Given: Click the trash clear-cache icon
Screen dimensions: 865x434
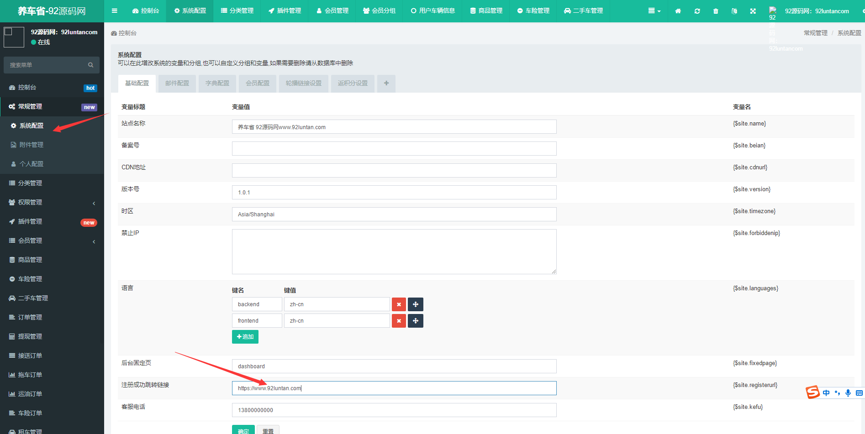Looking at the screenshot, I should point(716,11).
